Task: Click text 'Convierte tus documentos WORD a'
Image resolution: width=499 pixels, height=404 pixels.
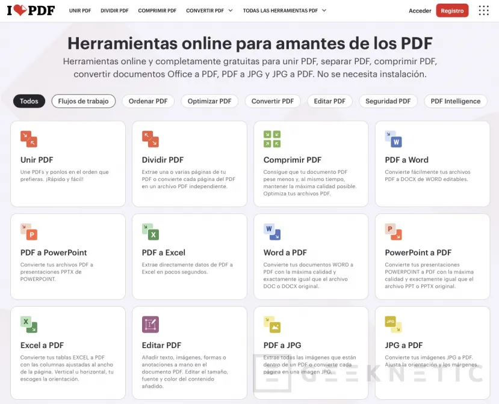Action: coord(308,265)
